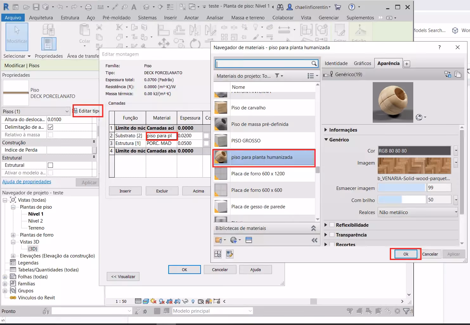Screen dimensions: 470x325
Task: Select Piso de carvalho material
Action: click(x=264, y=108)
